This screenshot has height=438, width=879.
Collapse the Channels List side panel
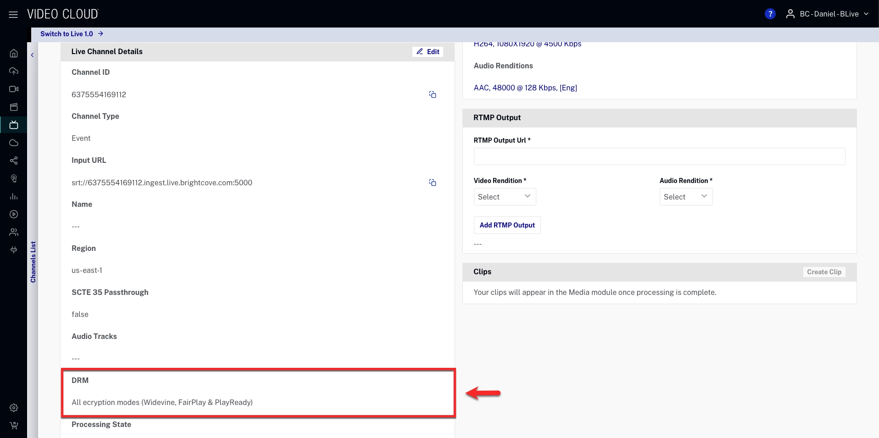pyautogui.click(x=33, y=55)
